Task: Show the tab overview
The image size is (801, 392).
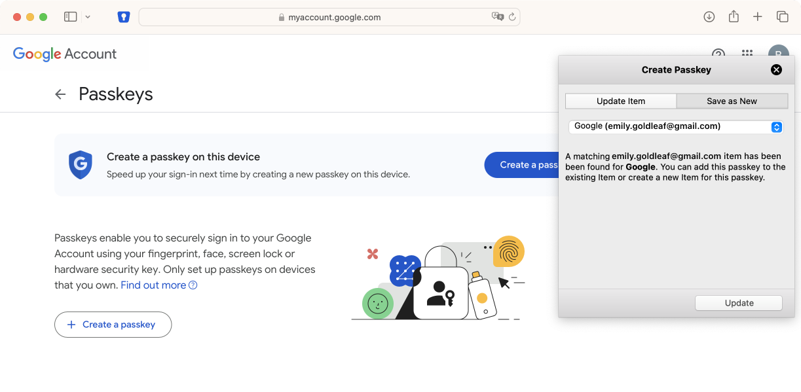Action: tap(782, 17)
